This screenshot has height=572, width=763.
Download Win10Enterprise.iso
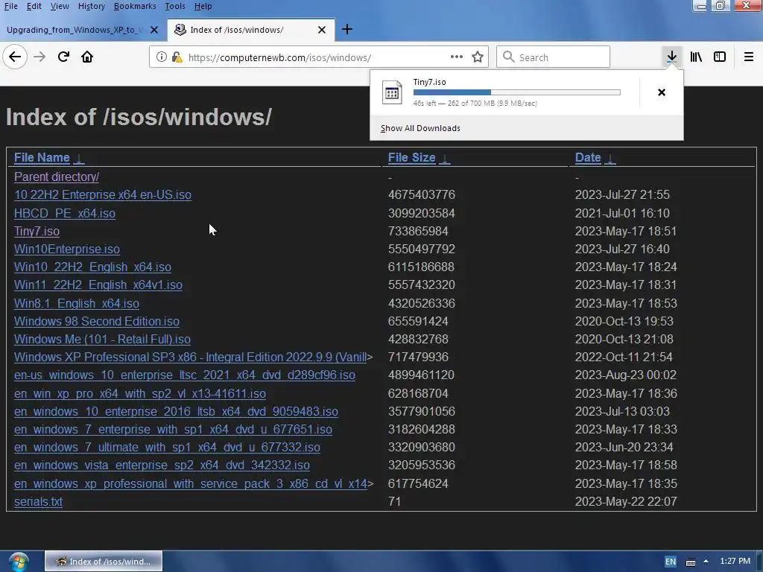tap(67, 249)
